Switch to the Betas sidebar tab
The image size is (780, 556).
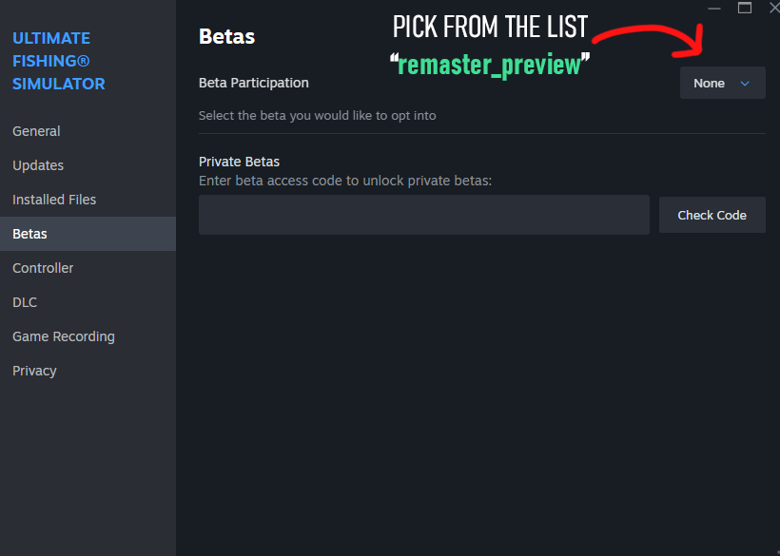[x=29, y=234]
